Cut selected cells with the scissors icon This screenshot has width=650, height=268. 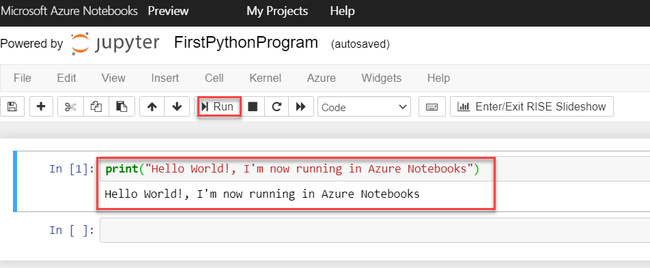tap(70, 107)
